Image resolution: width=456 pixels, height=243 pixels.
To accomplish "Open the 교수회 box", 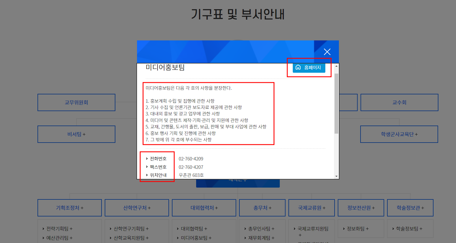I will (399, 102).
